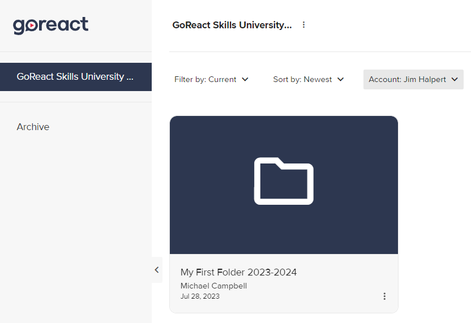The height and width of the screenshot is (323, 471).
Task: Open the Account: Jim Halpert dropdown
Action: [x=413, y=80]
